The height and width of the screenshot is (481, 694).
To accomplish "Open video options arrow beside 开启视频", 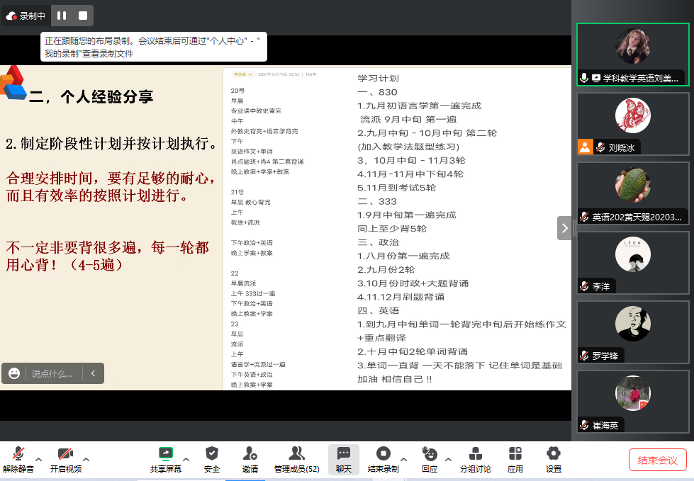I will point(86,458).
